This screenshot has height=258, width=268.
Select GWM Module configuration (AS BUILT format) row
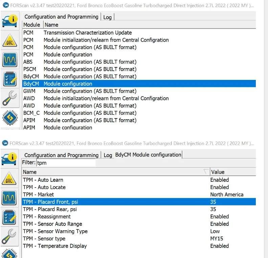[x=139, y=91]
